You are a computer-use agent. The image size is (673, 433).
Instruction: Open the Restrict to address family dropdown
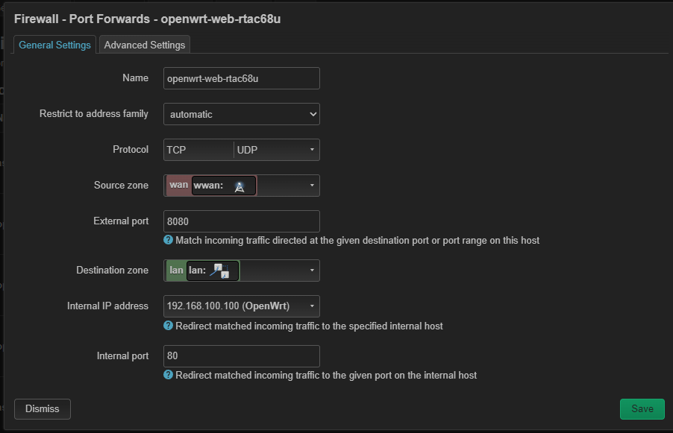(x=241, y=114)
